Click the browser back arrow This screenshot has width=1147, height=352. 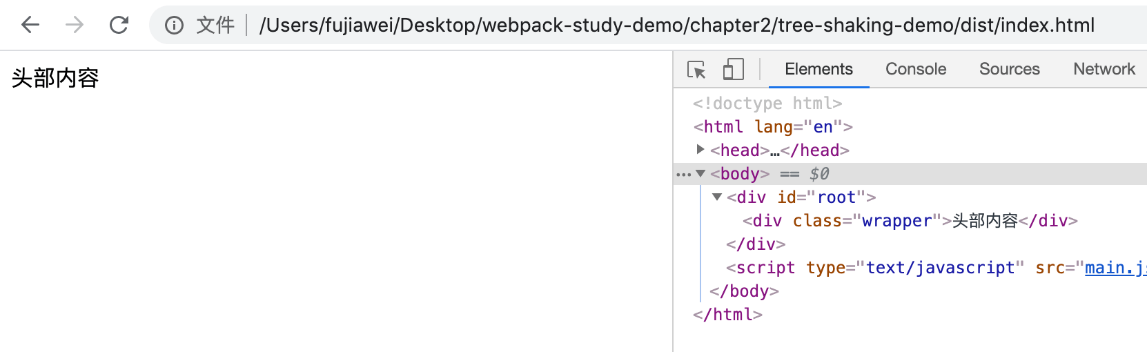(30, 26)
